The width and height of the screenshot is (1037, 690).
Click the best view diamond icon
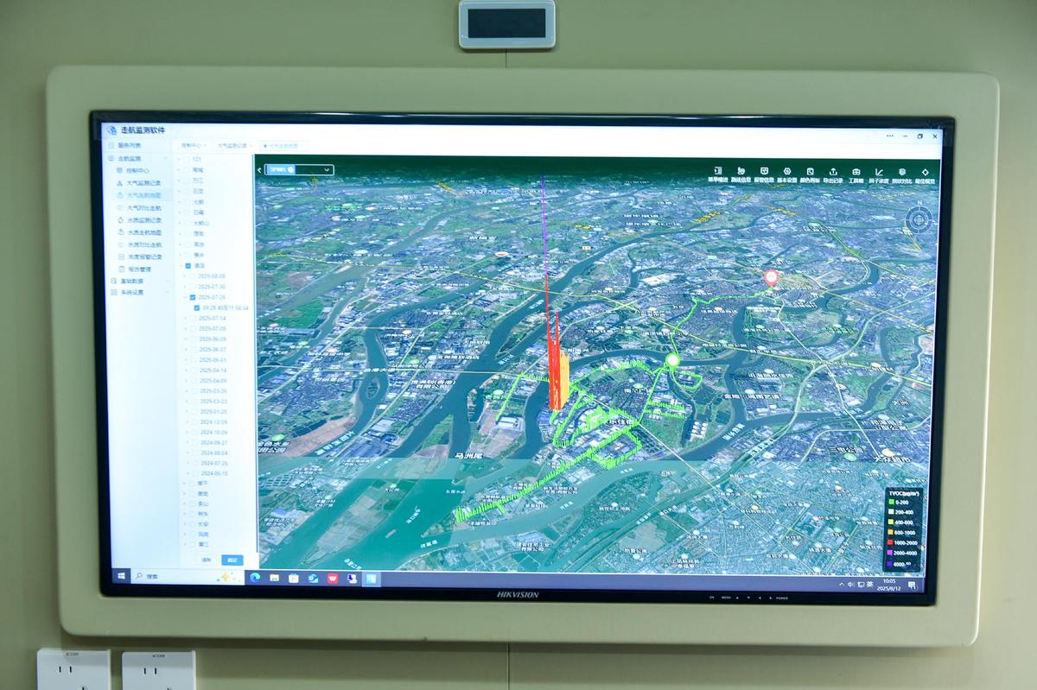pos(925,173)
